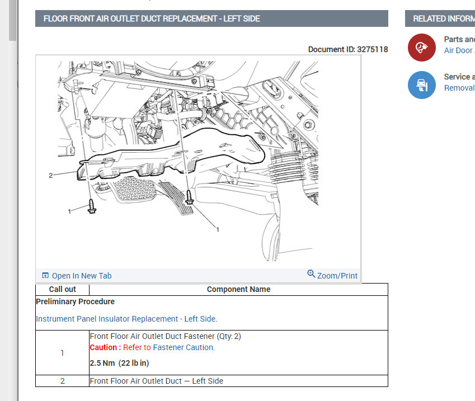
Task: Click the torque value '2.5 Nm (22 lb in)'
Action: [x=119, y=363]
